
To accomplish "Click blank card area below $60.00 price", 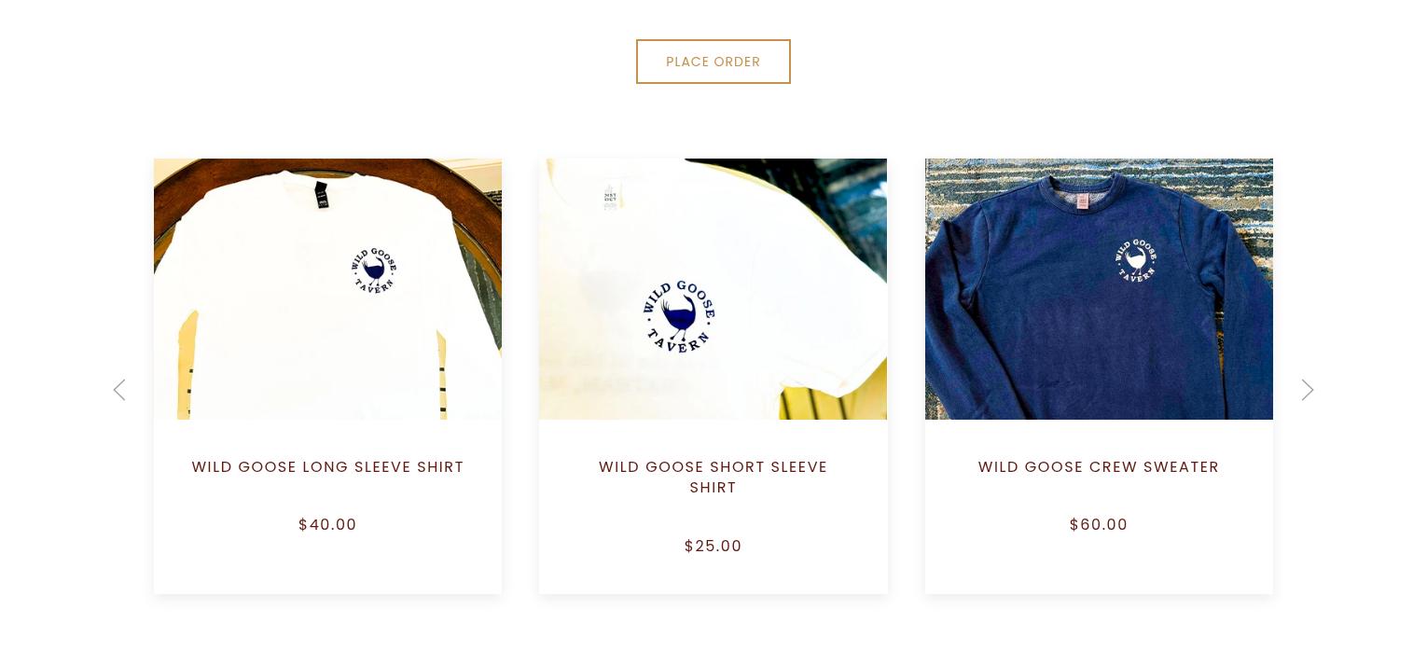I will tap(1099, 565).
